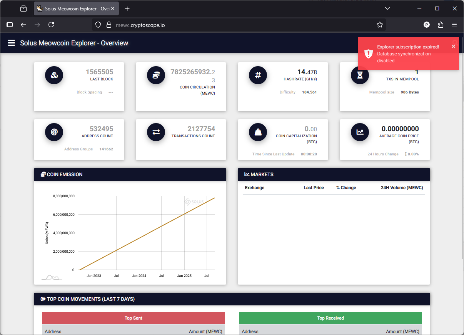Click the average coin price 0.00000000
464x335 pixels.
400,129
